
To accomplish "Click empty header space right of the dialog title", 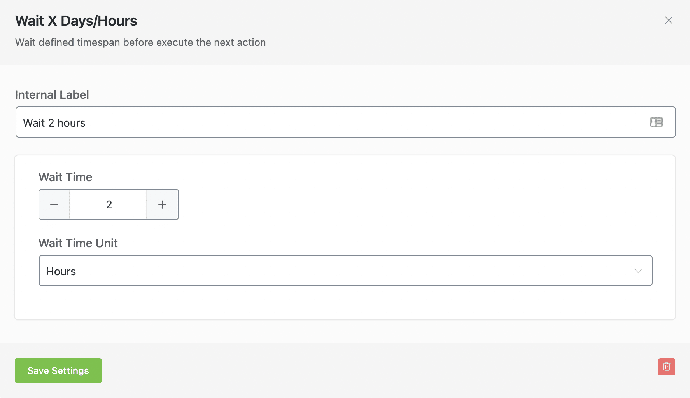I will pos(389,21).
